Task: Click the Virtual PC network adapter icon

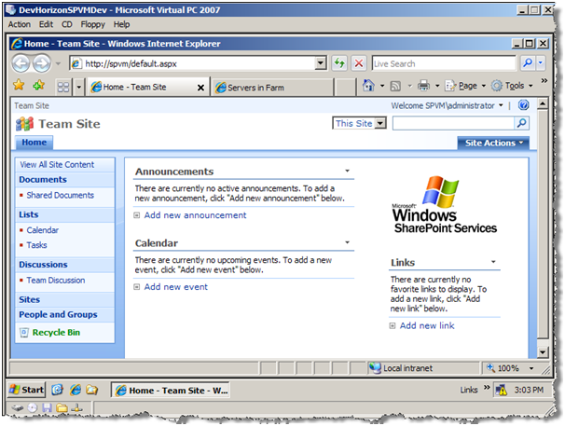Action: click(x=77, y=408)
